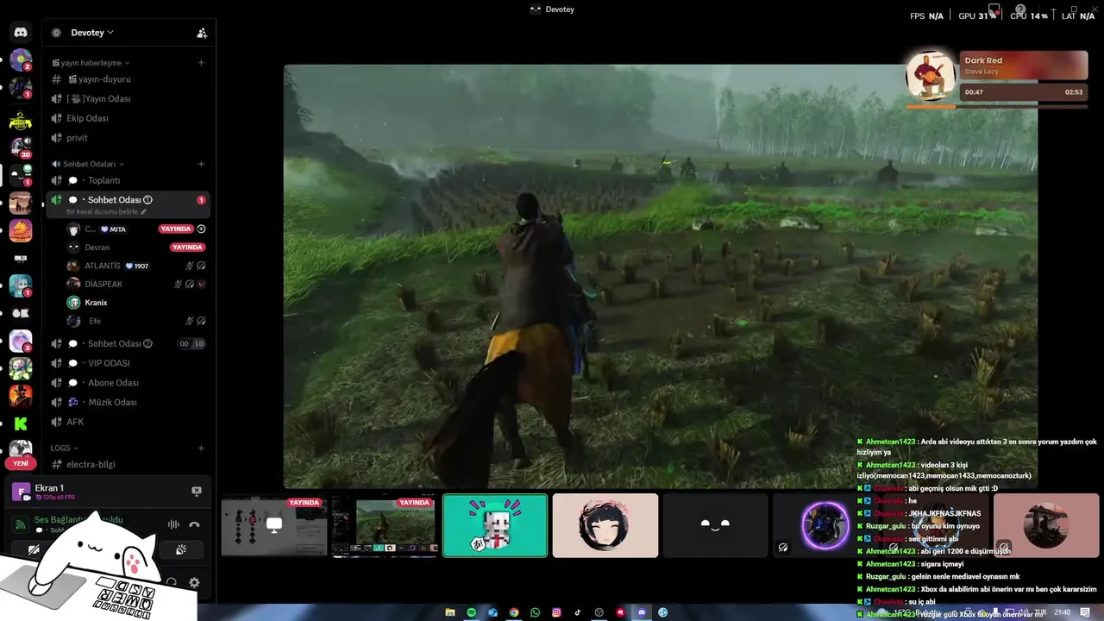Join the Müzik Odası voice channel
This screenshot has width=1104, height=621.
[x=129, y=402]
